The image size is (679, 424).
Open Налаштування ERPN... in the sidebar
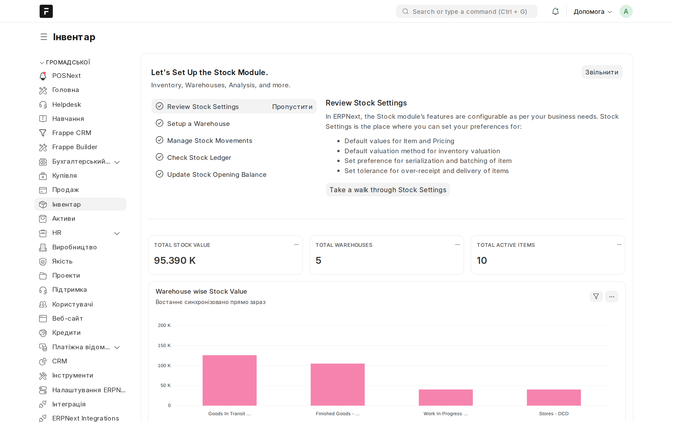point(80,390)
